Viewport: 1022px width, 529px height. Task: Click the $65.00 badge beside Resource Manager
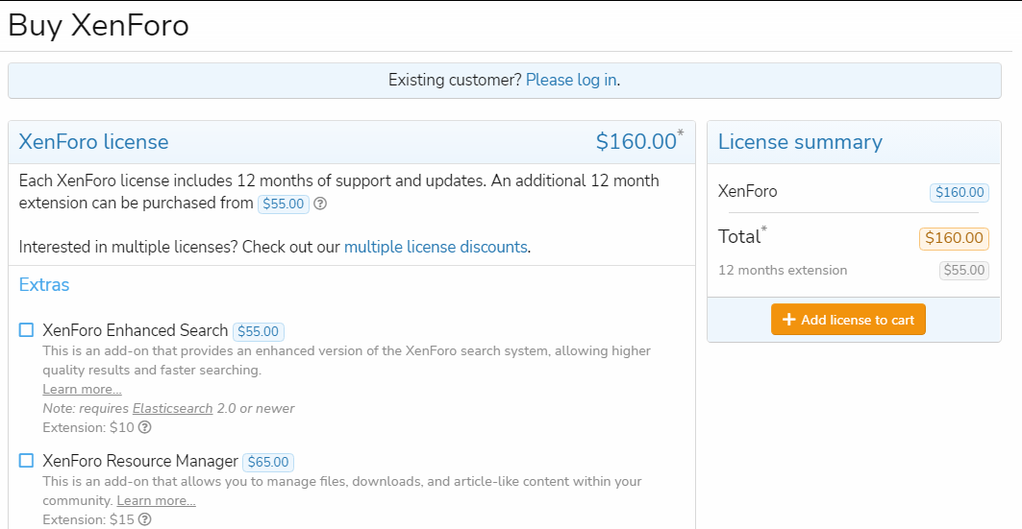tap(268, 462)
